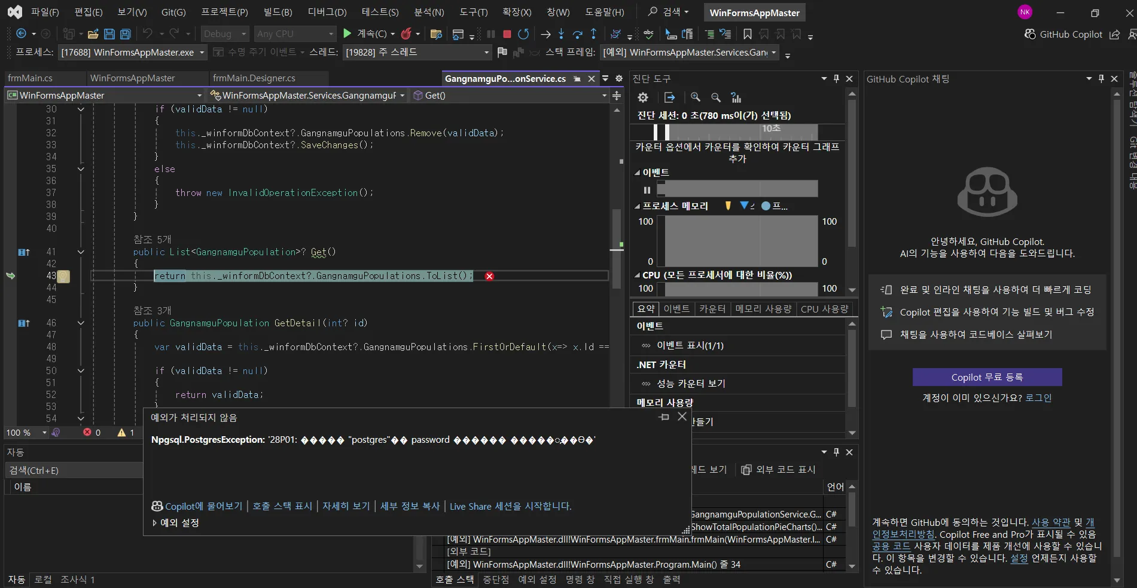Select the CPU 사용량 tab in Diagnostic Tools

pyautogui.click(x=825, y=309)
